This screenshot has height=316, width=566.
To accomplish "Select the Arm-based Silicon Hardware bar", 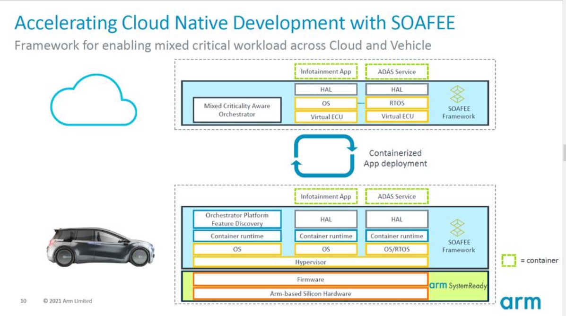I will pos(310,294).
